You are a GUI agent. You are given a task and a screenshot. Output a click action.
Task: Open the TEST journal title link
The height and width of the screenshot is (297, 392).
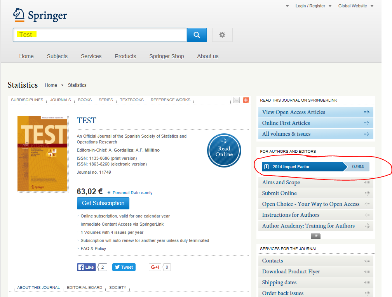(x=86, y=121)
